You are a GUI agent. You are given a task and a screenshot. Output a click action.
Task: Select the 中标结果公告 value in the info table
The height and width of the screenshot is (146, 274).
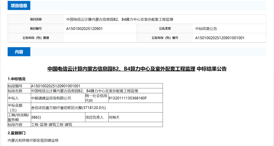pos(206,29)
